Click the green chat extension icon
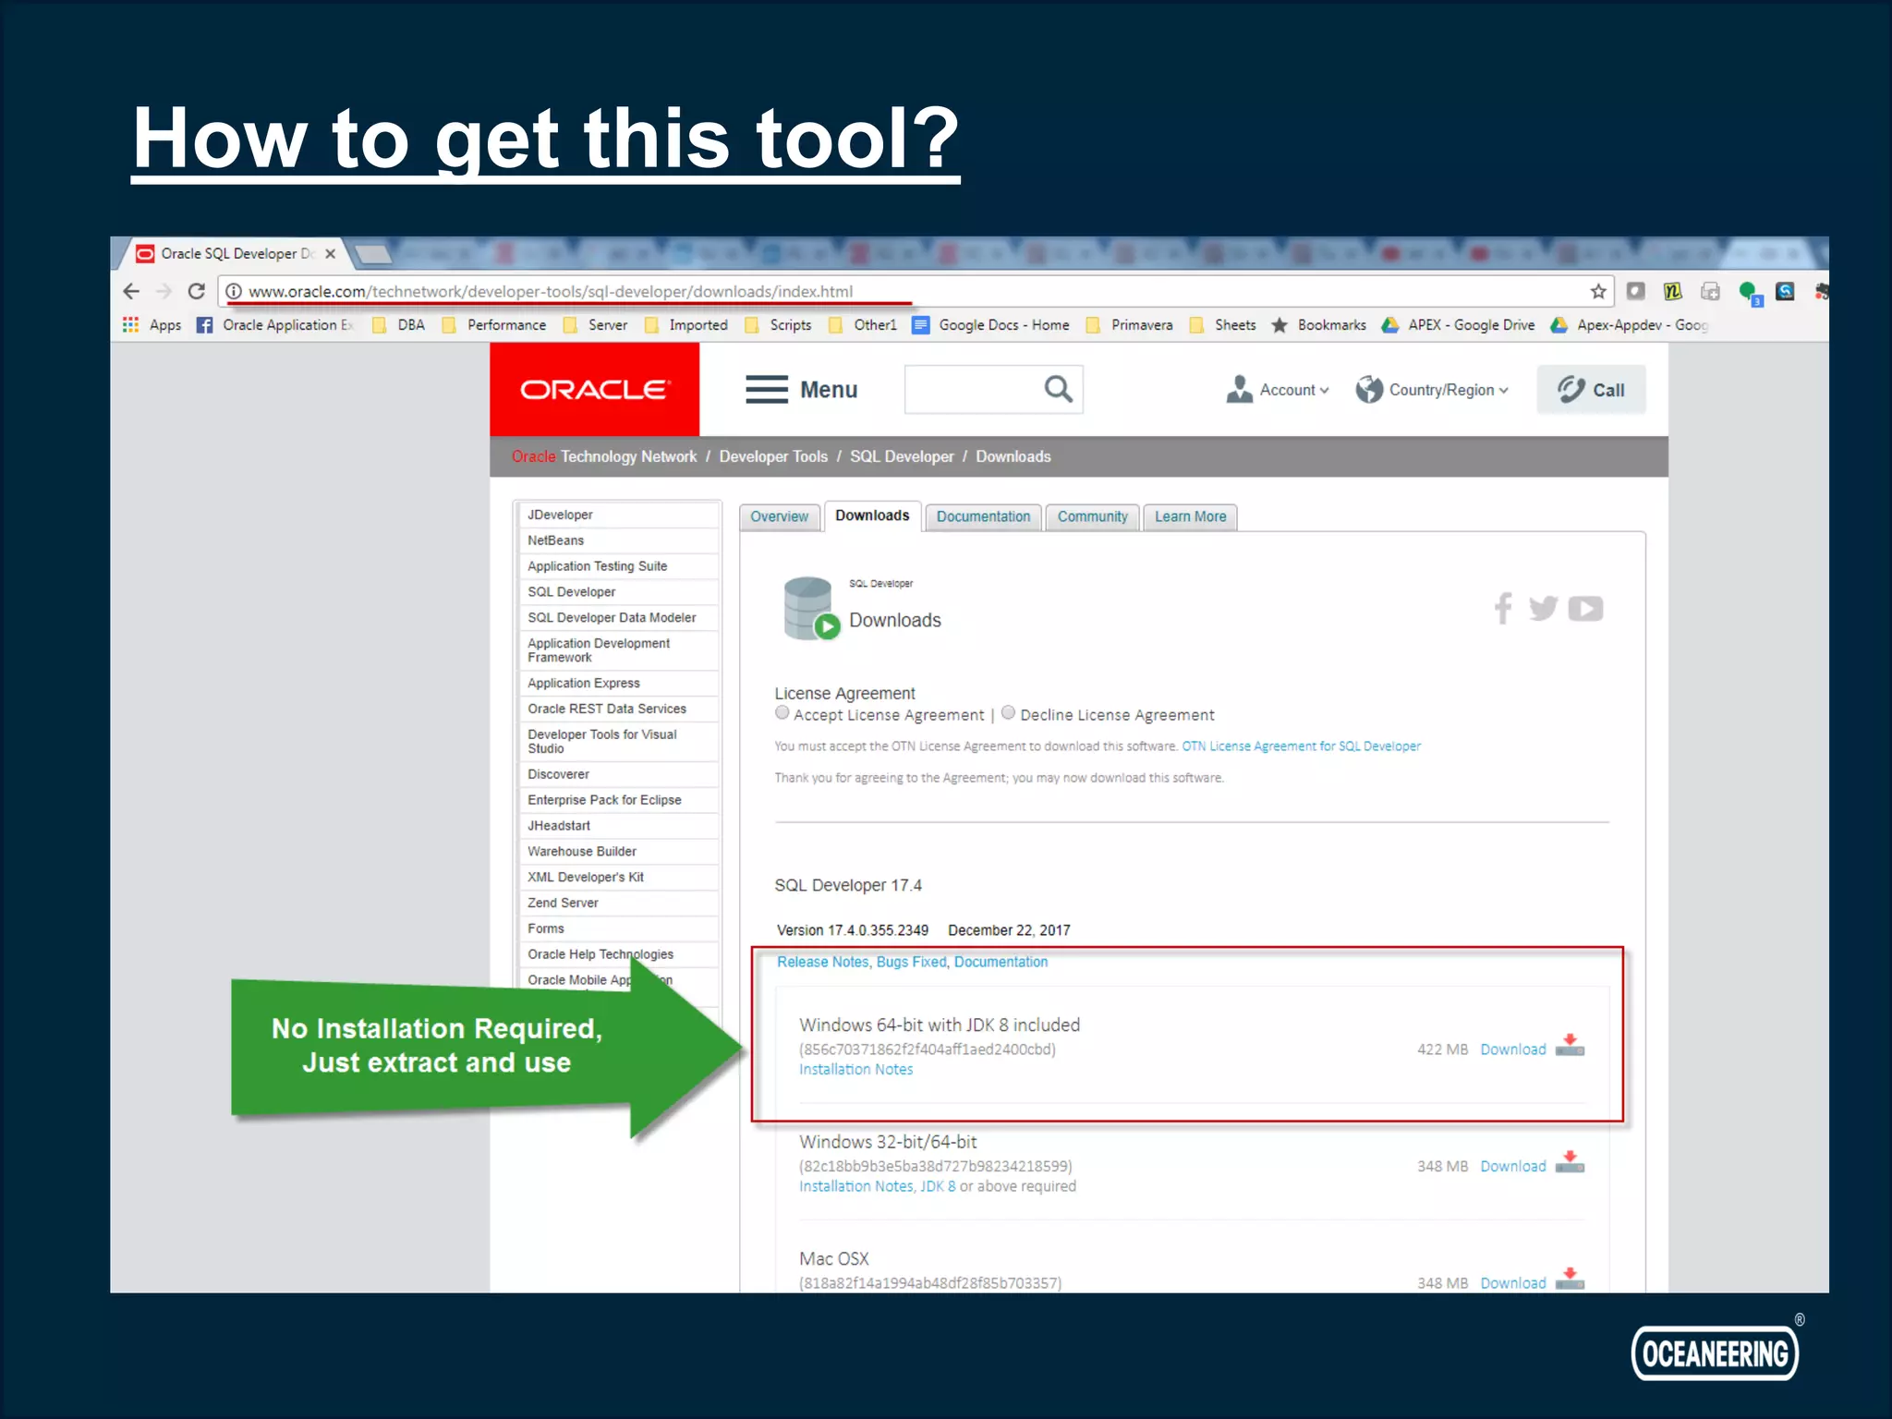Screen dimensions: 1892x1419 point(1749,293)
